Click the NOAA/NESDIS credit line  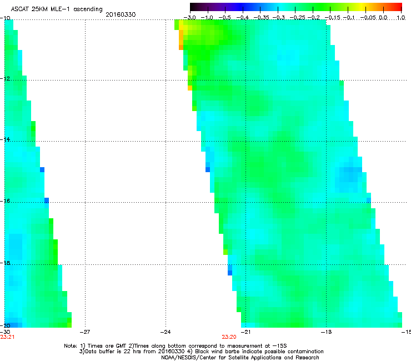pyautogui.click(x=240, y=358)
